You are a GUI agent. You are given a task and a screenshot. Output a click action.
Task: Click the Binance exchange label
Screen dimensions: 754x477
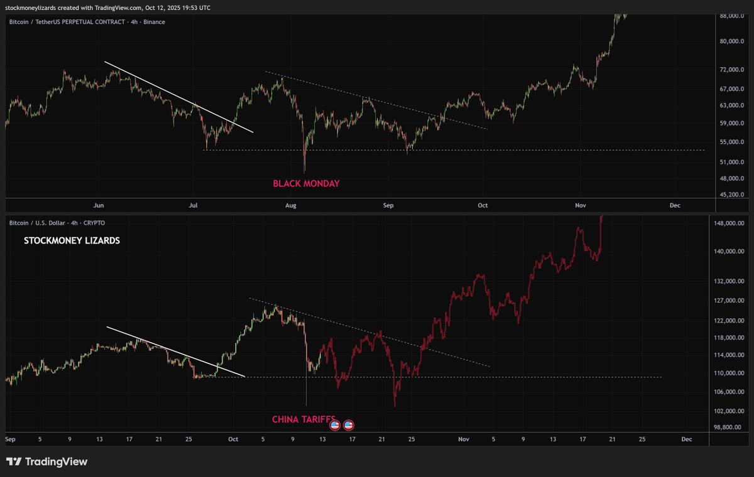154,21
